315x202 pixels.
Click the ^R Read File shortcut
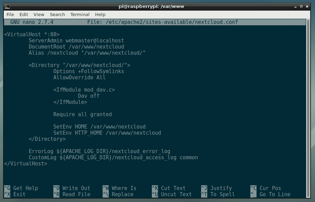72,194
